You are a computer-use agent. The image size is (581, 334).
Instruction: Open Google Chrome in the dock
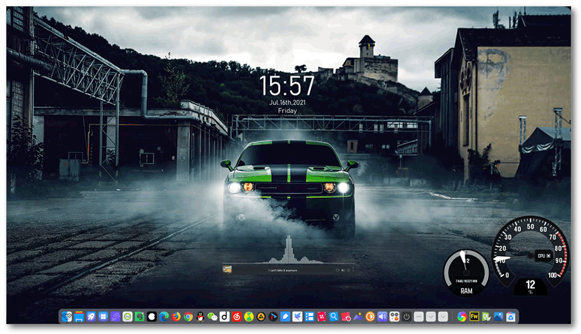[188, 316]
